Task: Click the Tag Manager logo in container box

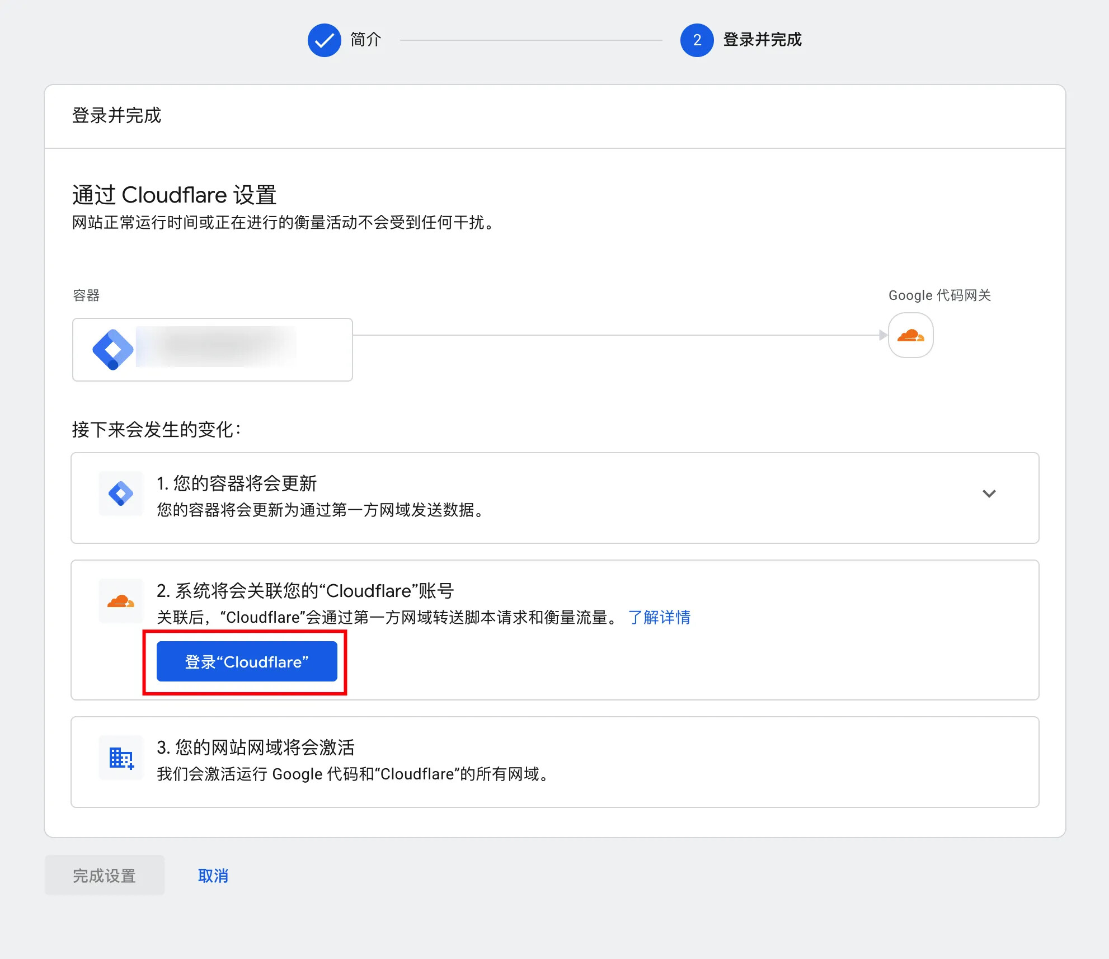Action: pos(112,350)
